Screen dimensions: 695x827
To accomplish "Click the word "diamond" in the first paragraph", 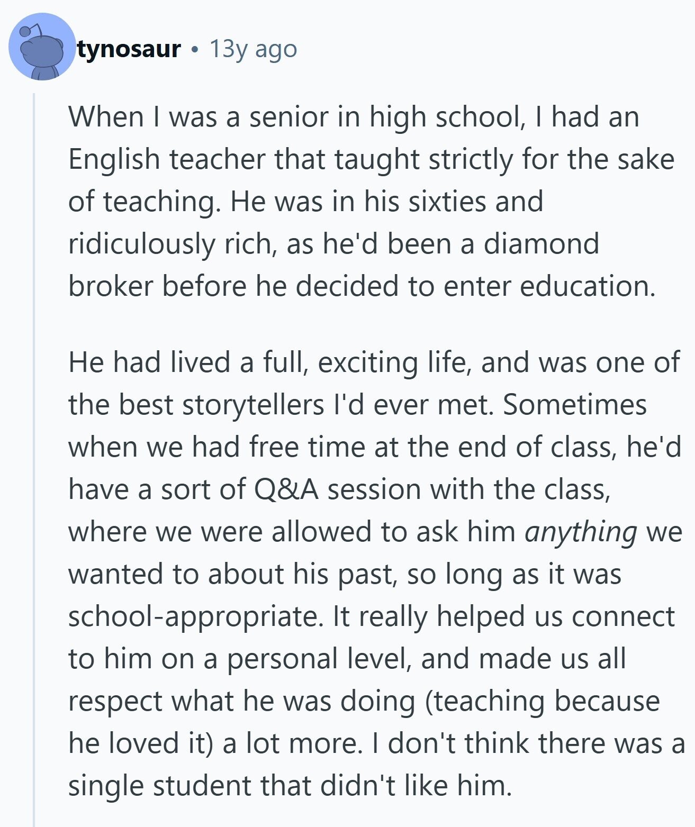I will point(541,244).
